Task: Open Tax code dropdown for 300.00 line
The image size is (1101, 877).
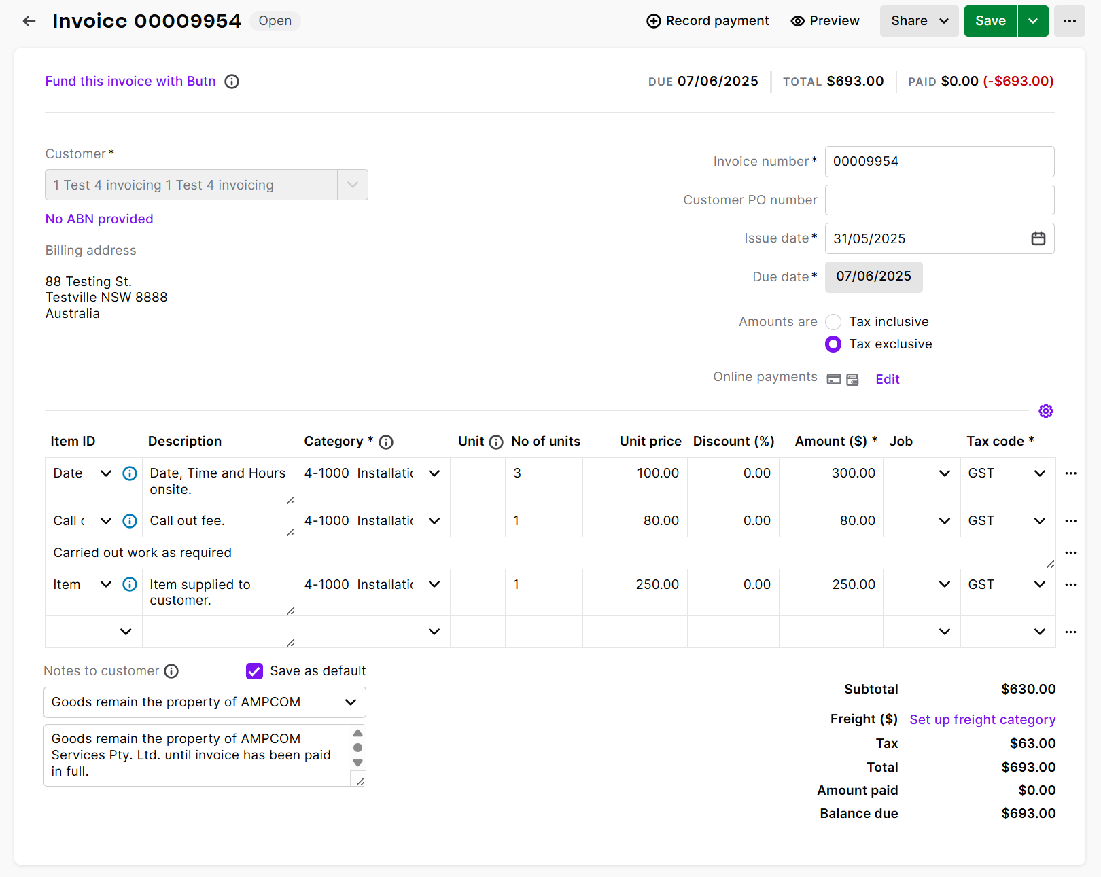Action: 1039,473
